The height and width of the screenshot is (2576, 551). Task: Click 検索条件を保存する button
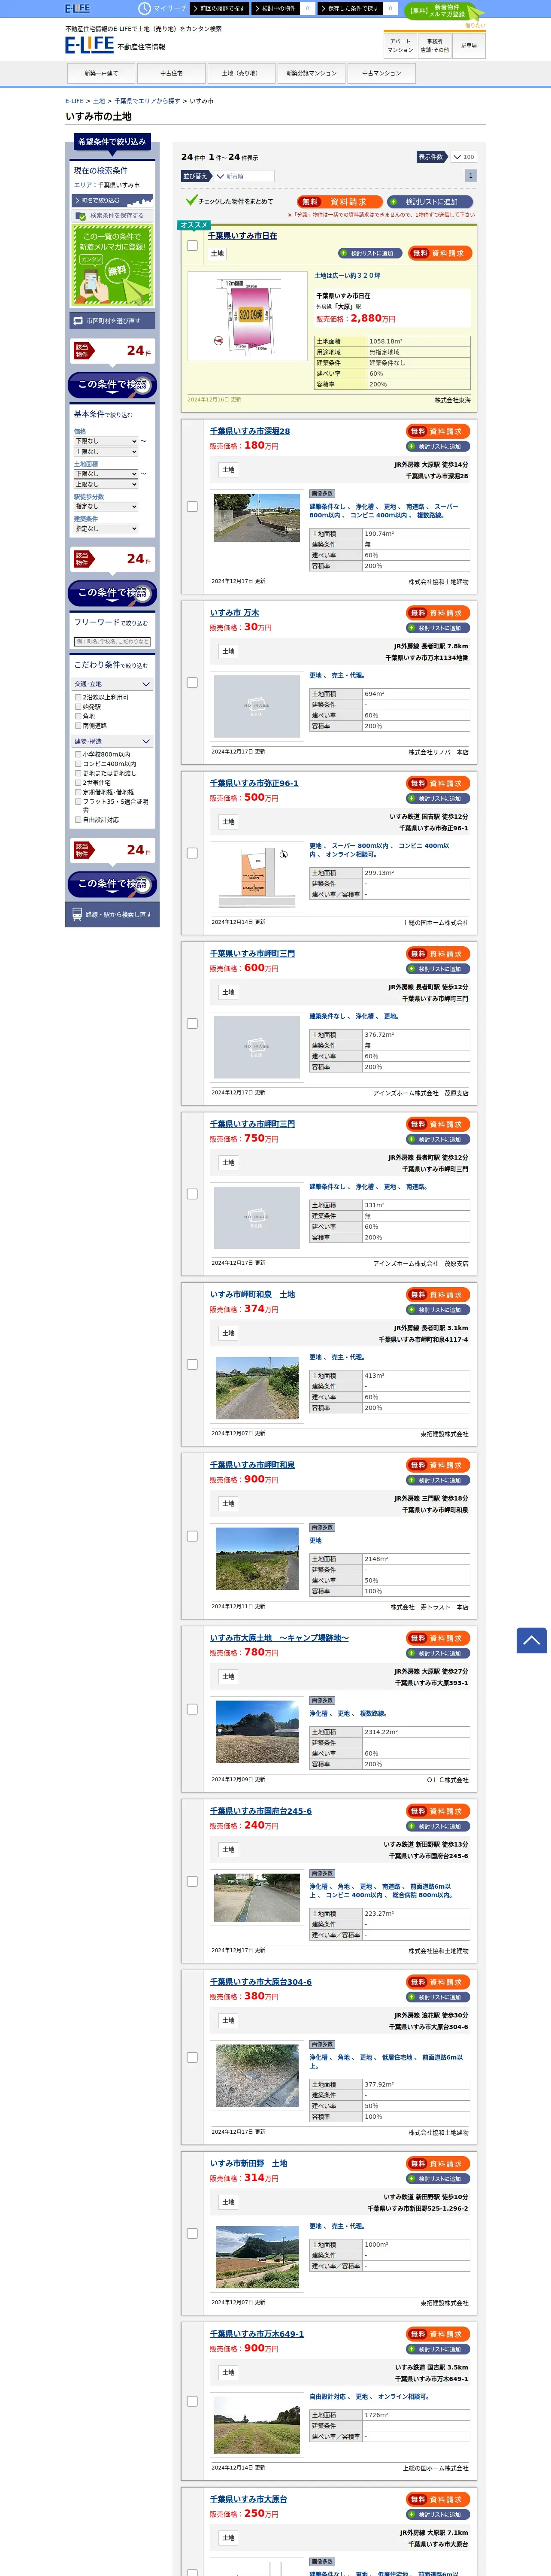tap(112, 215)
